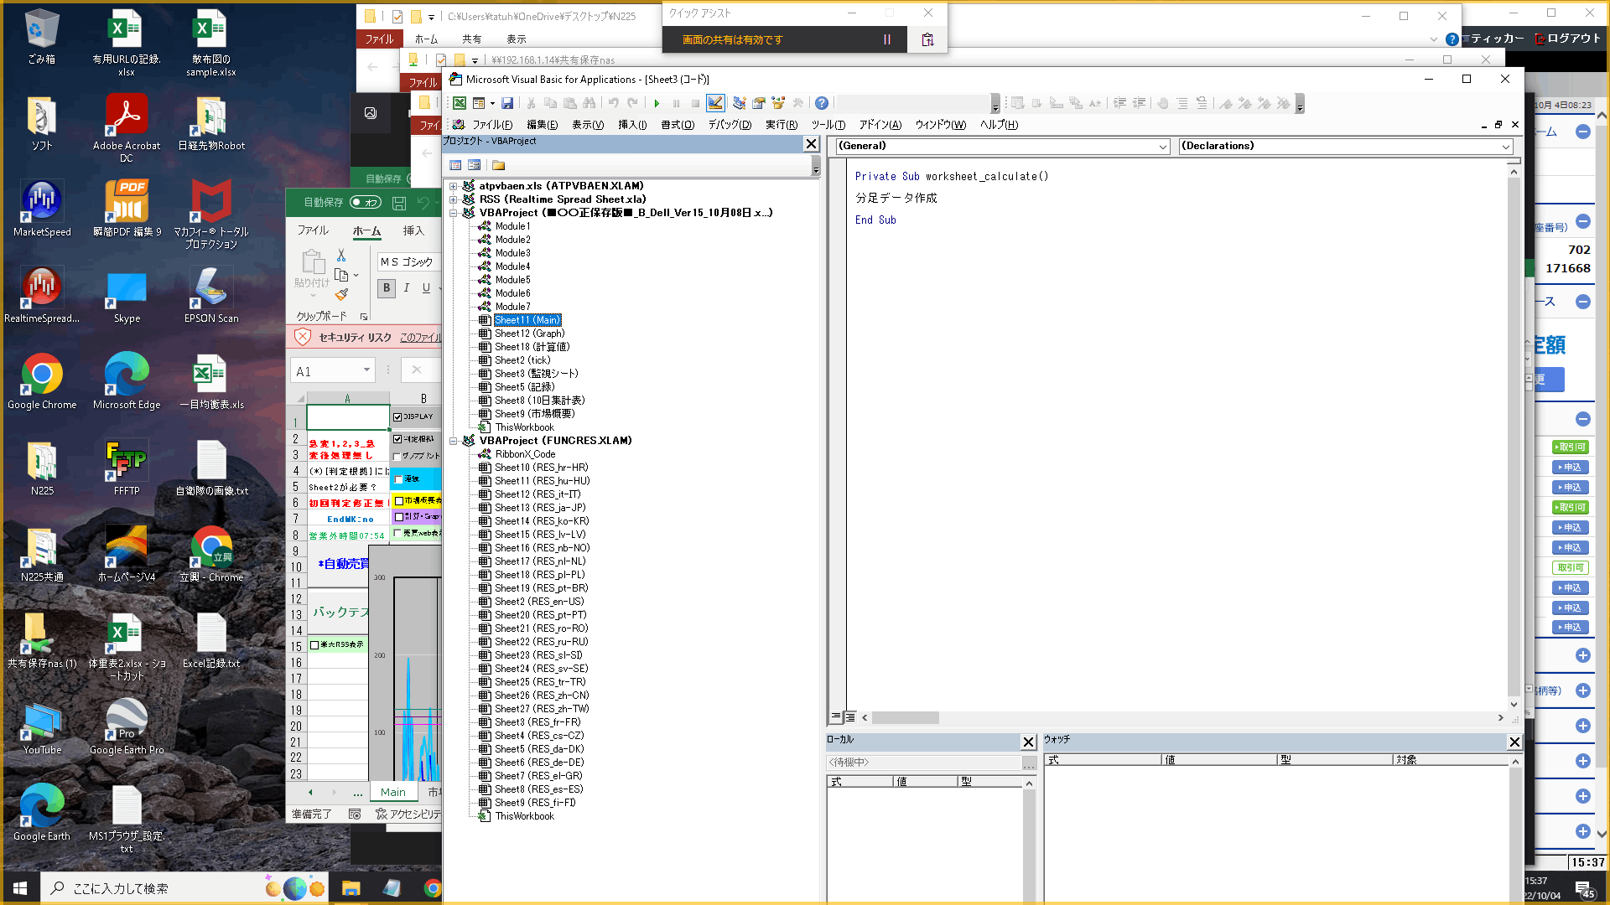This screenshot has height=905, width=1610.
Task: Open the デバッグ menu
Action: click(x=729, y=125)
